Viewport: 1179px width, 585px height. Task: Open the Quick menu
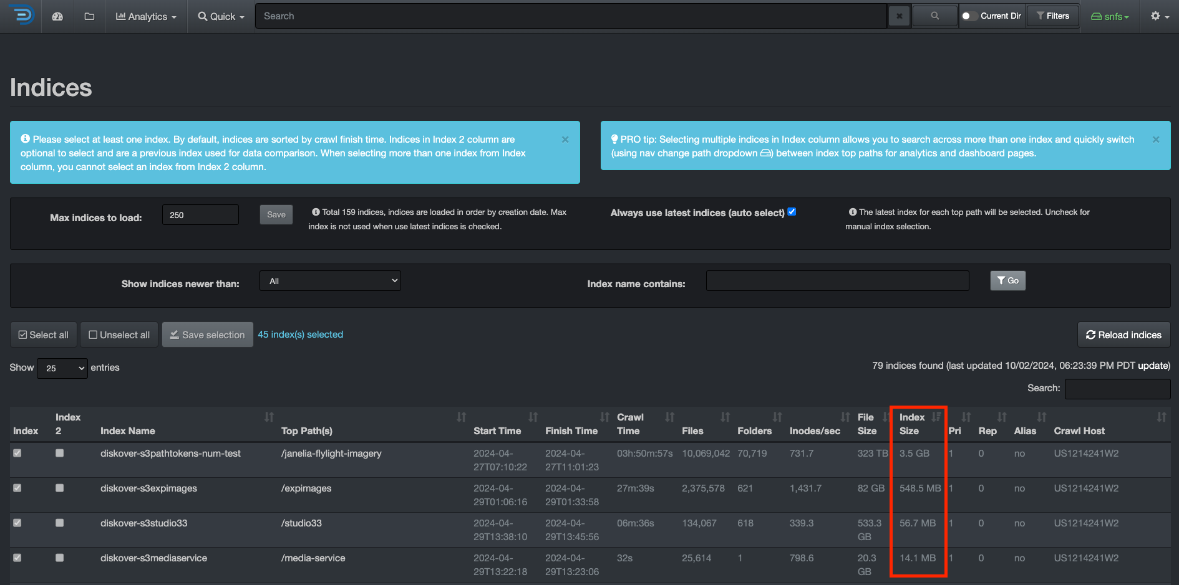(x=220, y=16)
